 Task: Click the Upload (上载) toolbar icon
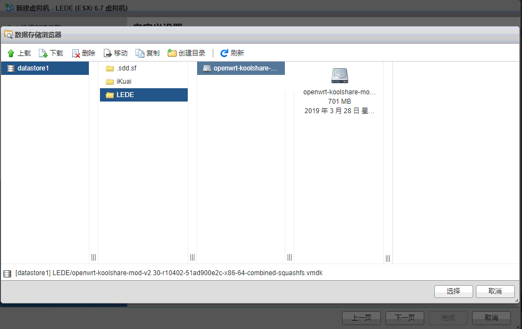click(11, 53)
